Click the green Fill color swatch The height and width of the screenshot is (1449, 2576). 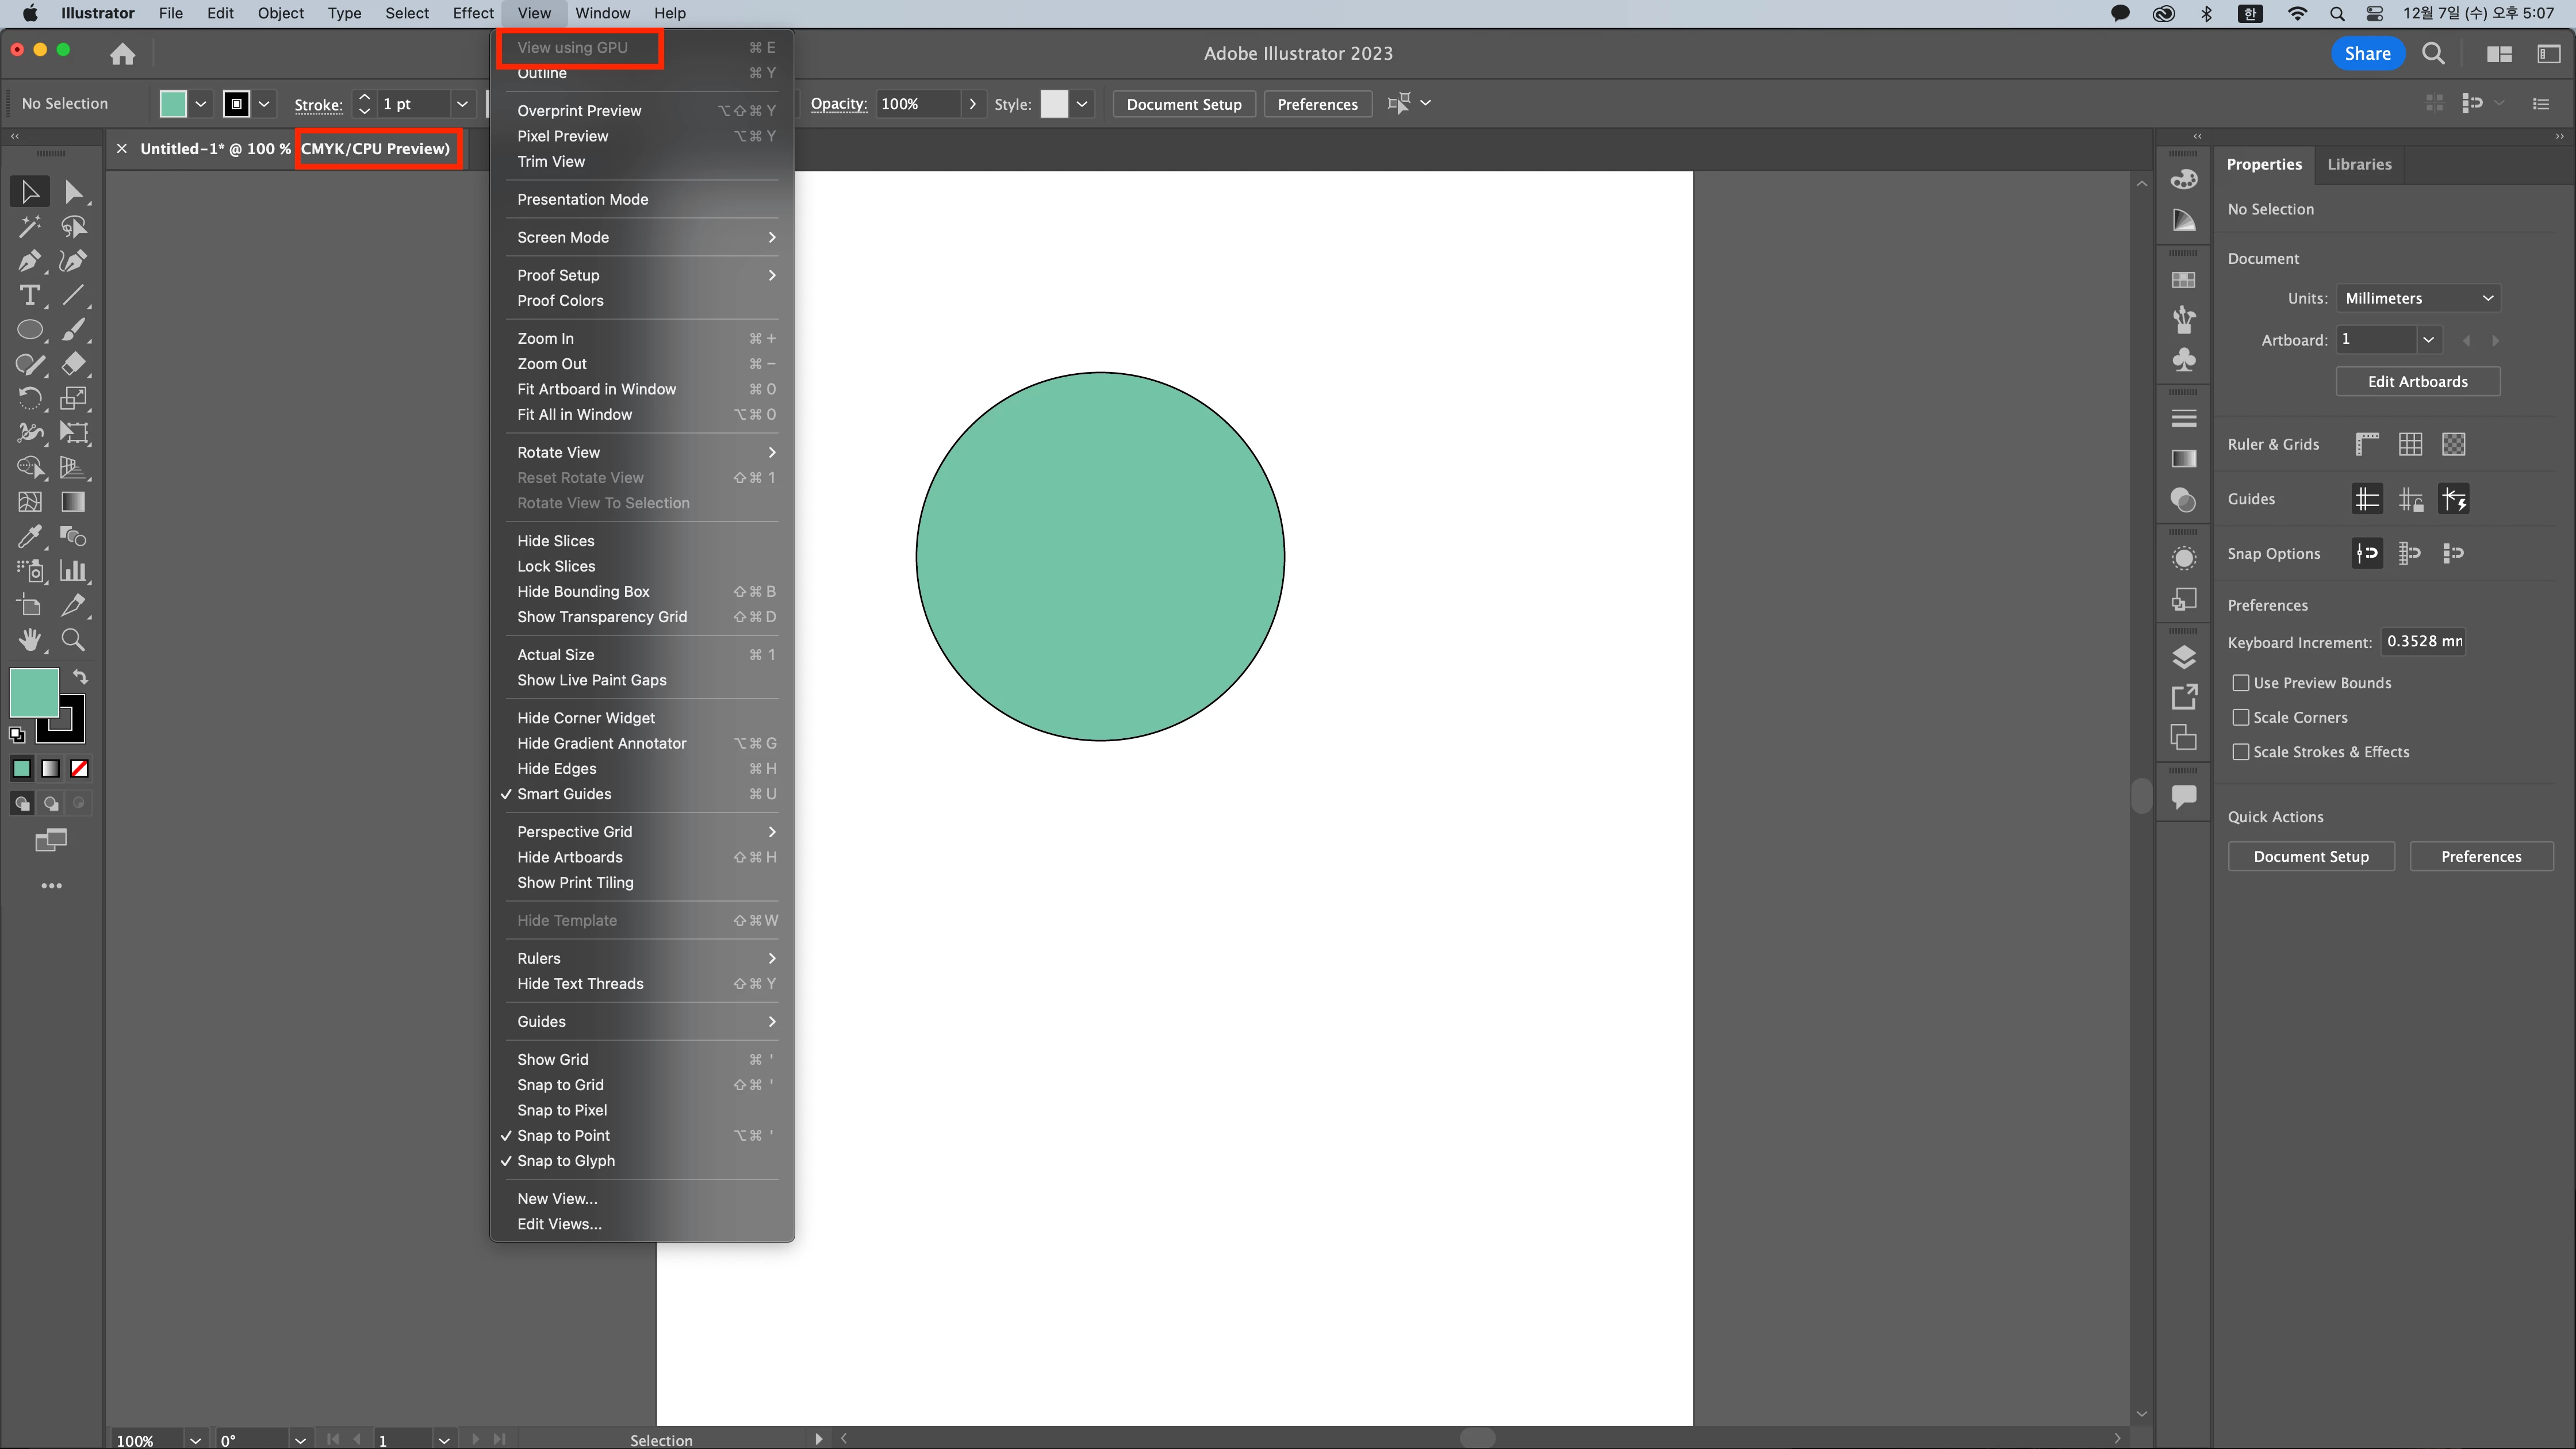click(x=34, y=692)
